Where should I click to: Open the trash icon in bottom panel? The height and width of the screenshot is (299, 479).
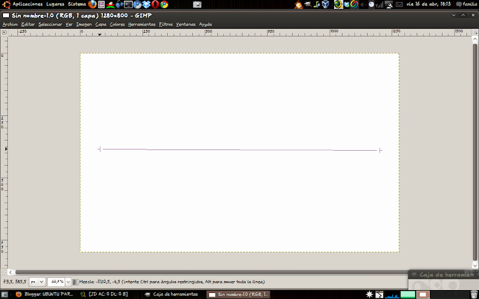pos(474,294)
